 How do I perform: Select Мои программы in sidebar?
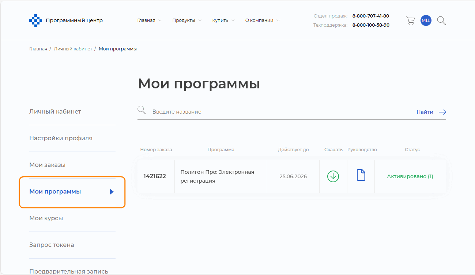click(x=55, y=192)
